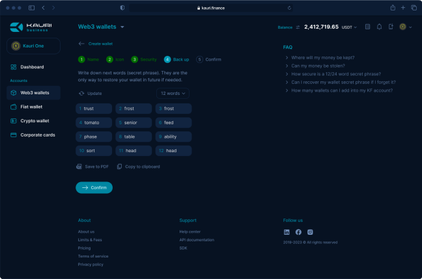
Task: Open the USDT currency dropdown
Action: (349, 27)
